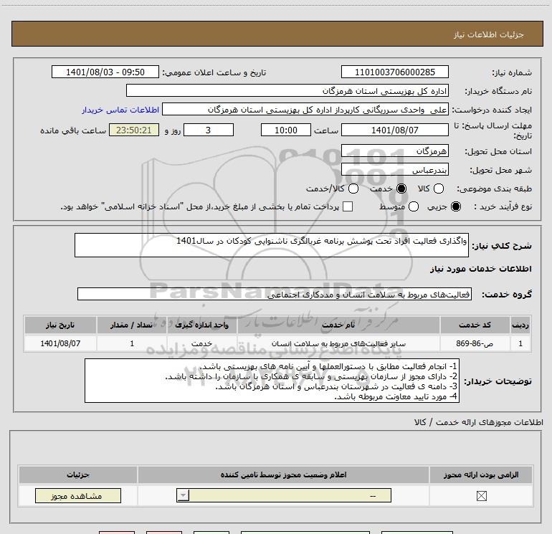Click row number 1 cell

pos(520,343)
